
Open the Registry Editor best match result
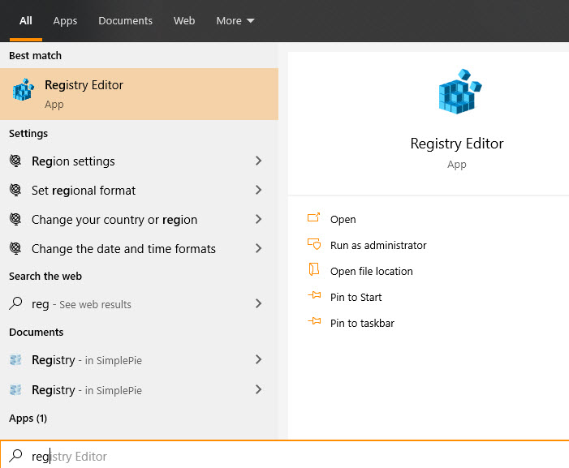pyautogui.click(x=139, y=94)
